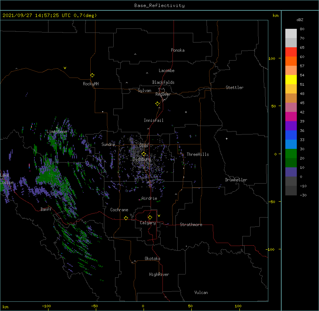The height and width of the screenshot is (311, 319).
Task: Click the km unit label beside the timestamp
Action: click(276, 16)
